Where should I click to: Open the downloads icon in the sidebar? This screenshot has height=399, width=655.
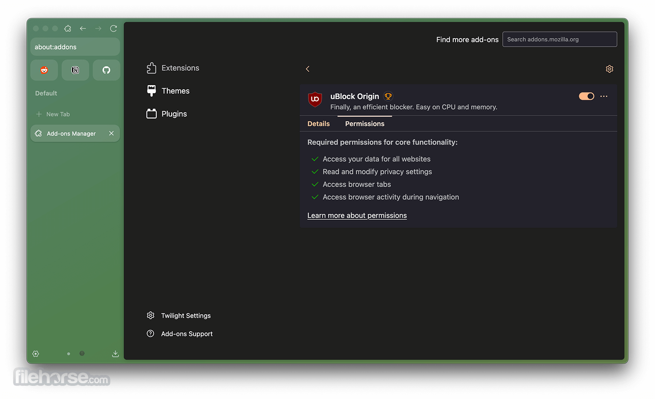(x=115, y=354)
